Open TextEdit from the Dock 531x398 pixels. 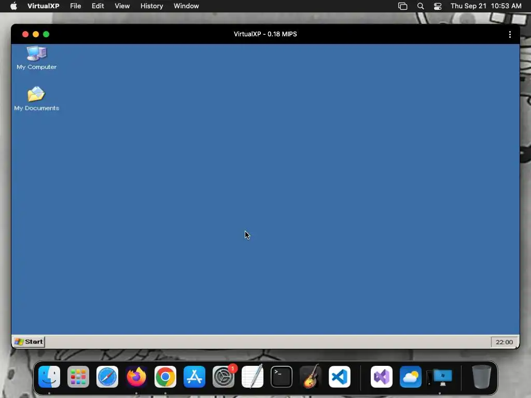pyautogui.click(x=253, y=376)
